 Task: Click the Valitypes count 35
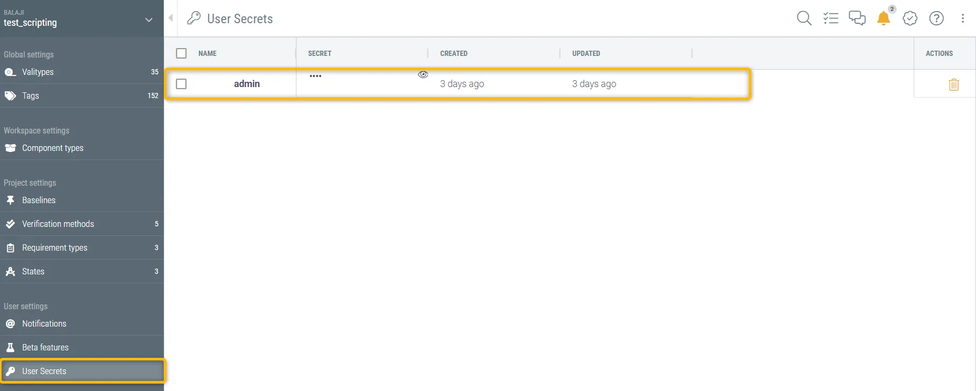[x=154, y=72]
